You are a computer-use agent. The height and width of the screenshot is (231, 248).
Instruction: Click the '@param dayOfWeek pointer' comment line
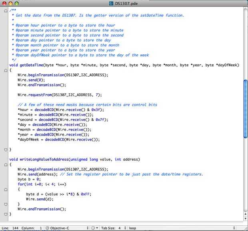[82, 55]
